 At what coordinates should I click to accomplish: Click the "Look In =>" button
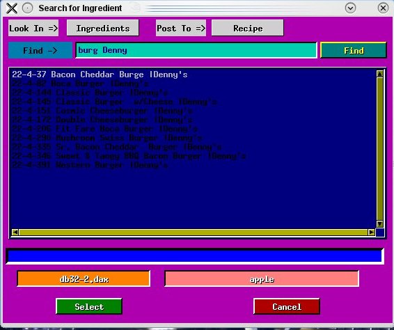[33, 28]
